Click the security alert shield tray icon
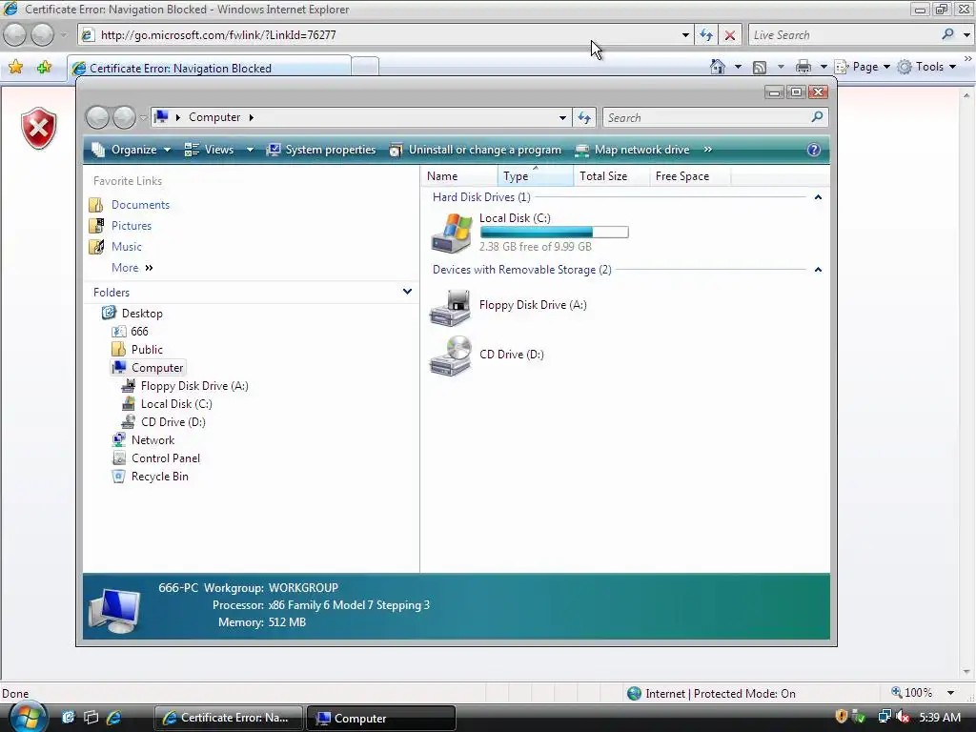This screenshot has height=732, width=976. 841,717
